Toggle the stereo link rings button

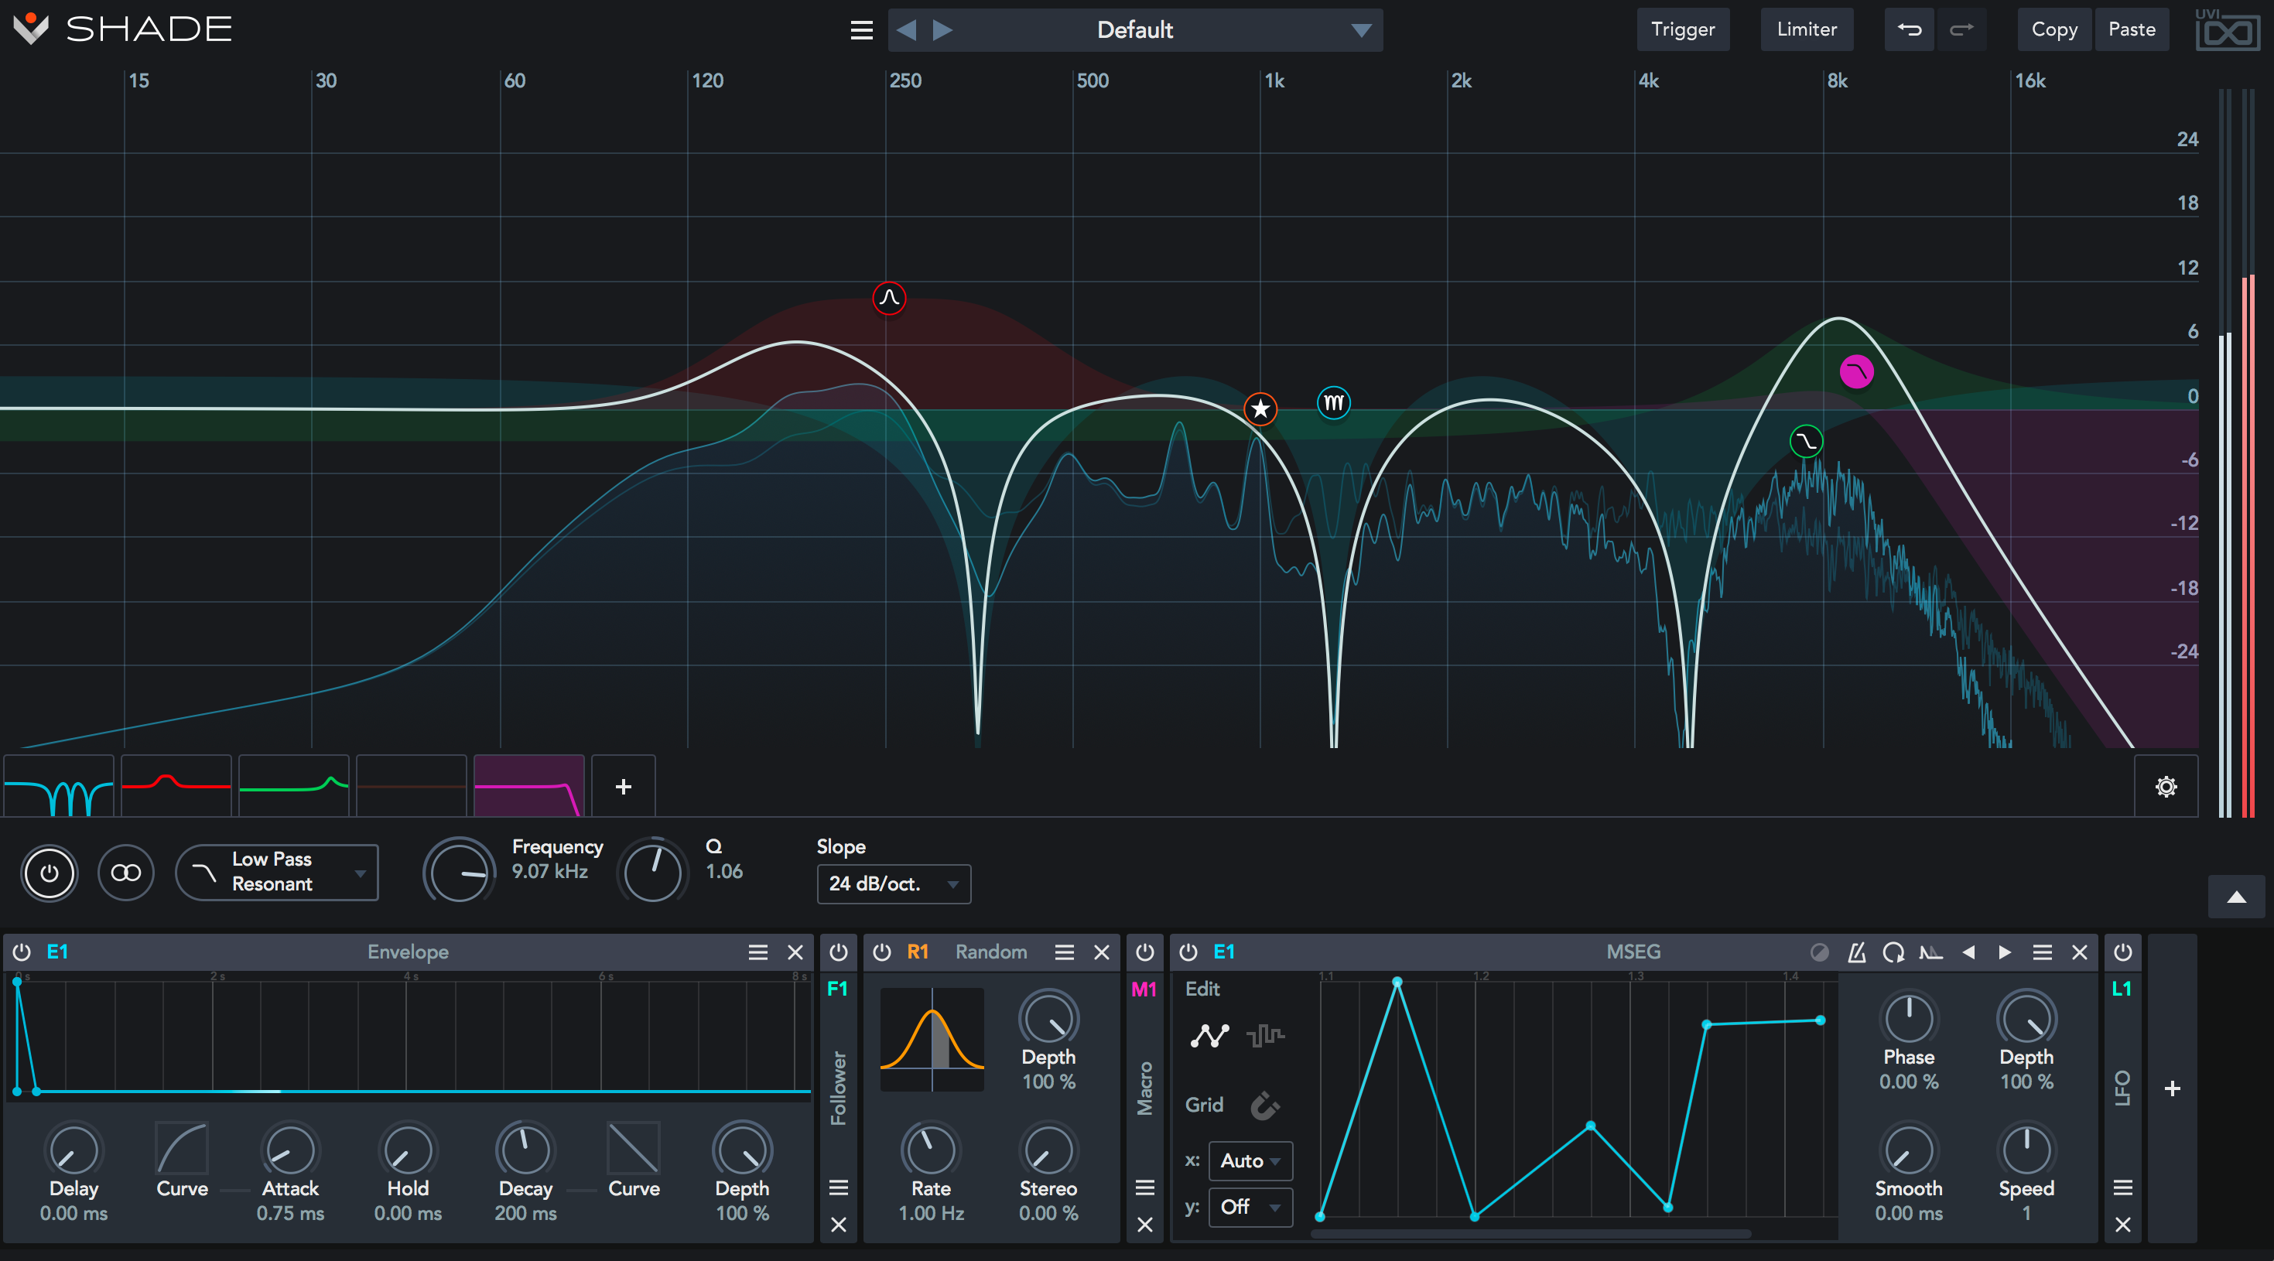(125, 873)
